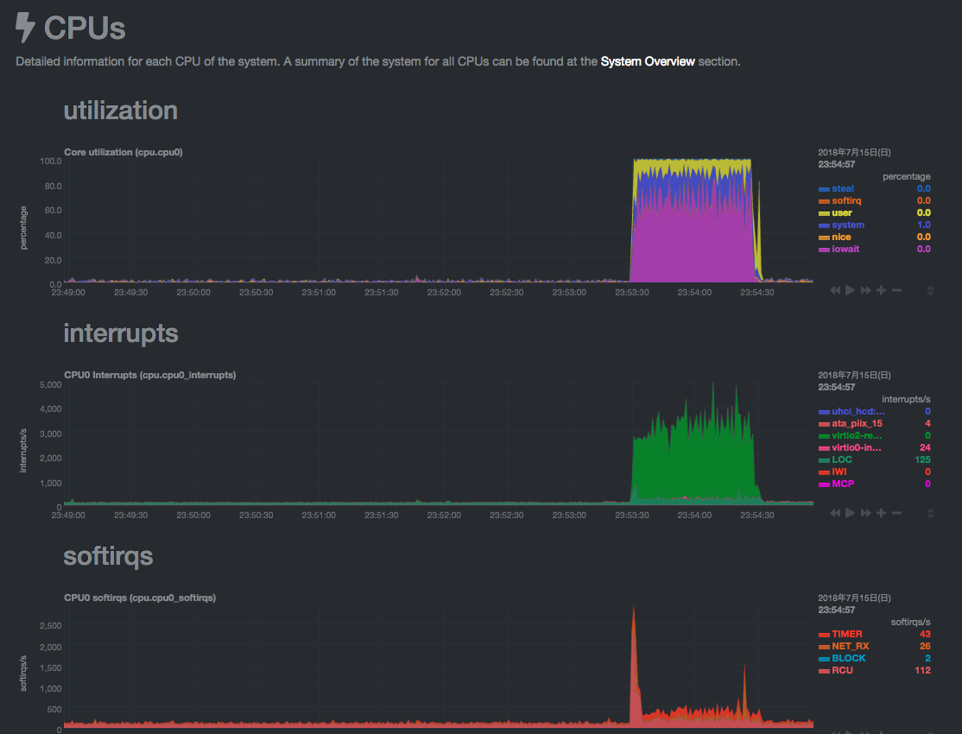
Task: Zoom out of the CPU0 interrupts chart
Action: [896, 513]
